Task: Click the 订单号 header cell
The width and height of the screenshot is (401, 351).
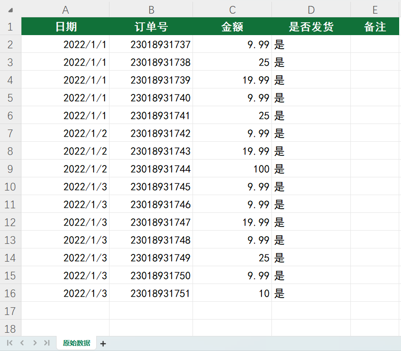Action: click(x=151, y=26)
